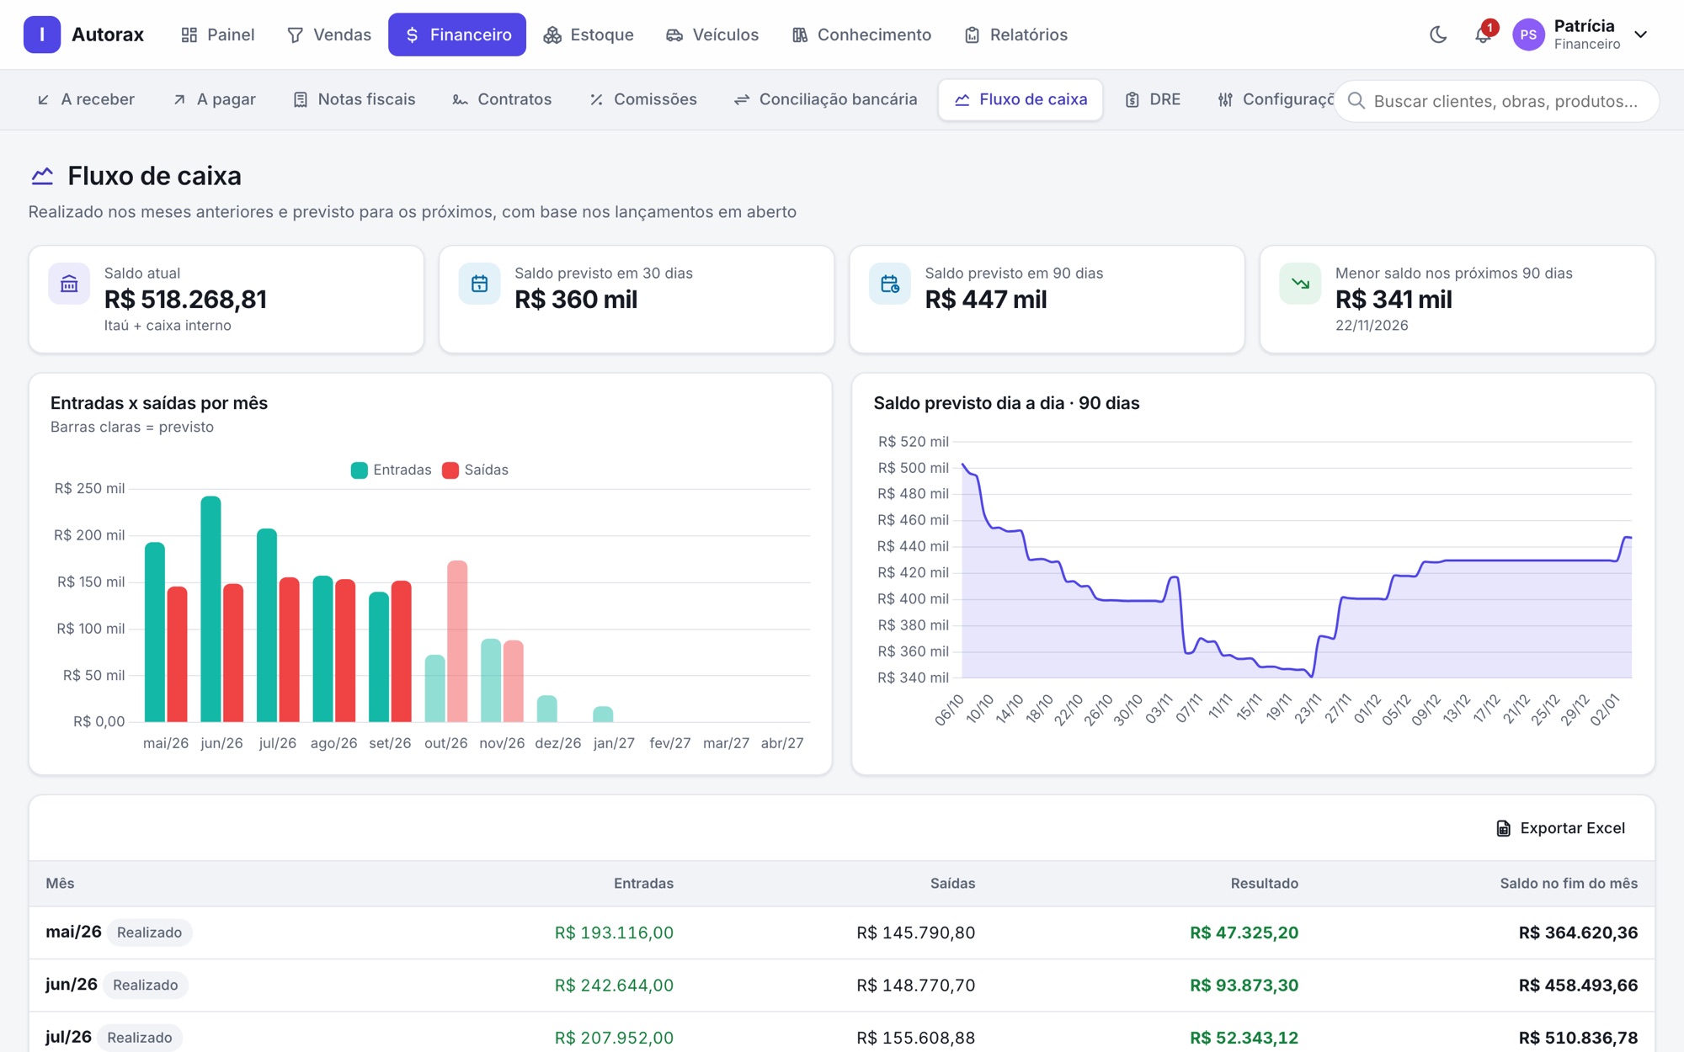
Task: Open Conciliação bancária tab
Action: click(x=825, y=99)
